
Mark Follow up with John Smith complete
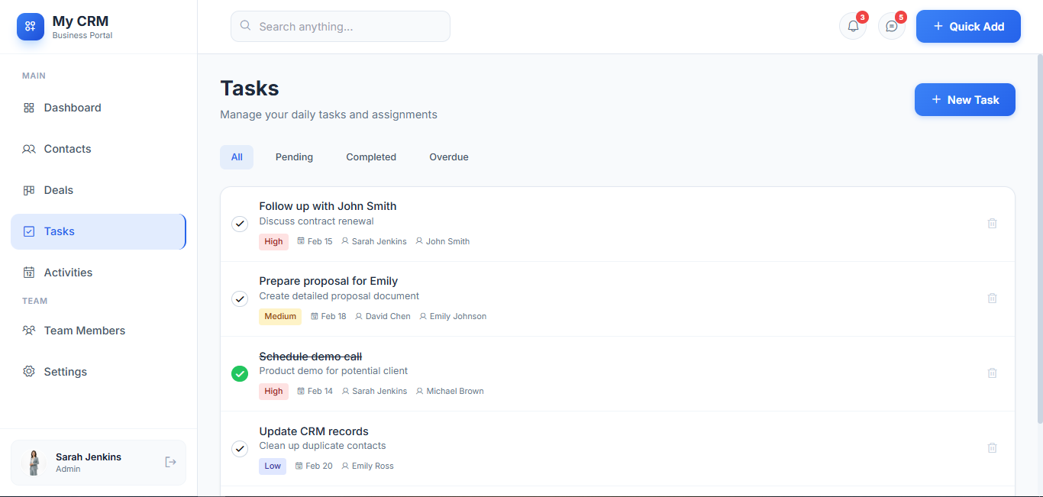[x=240, y=224]
